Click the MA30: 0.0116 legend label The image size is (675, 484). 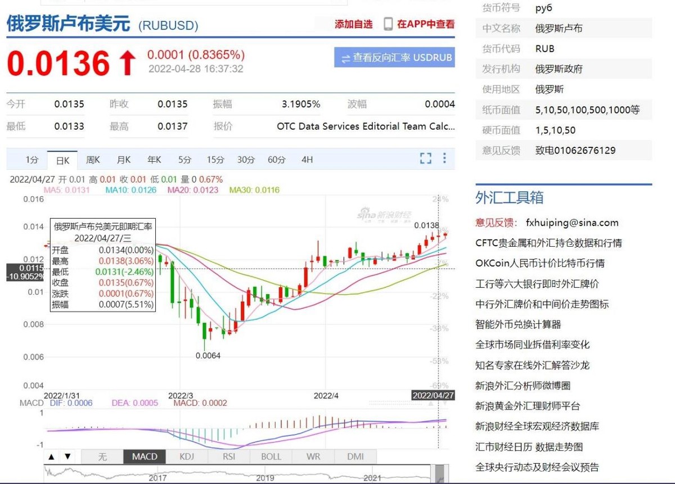coord(254,190)
